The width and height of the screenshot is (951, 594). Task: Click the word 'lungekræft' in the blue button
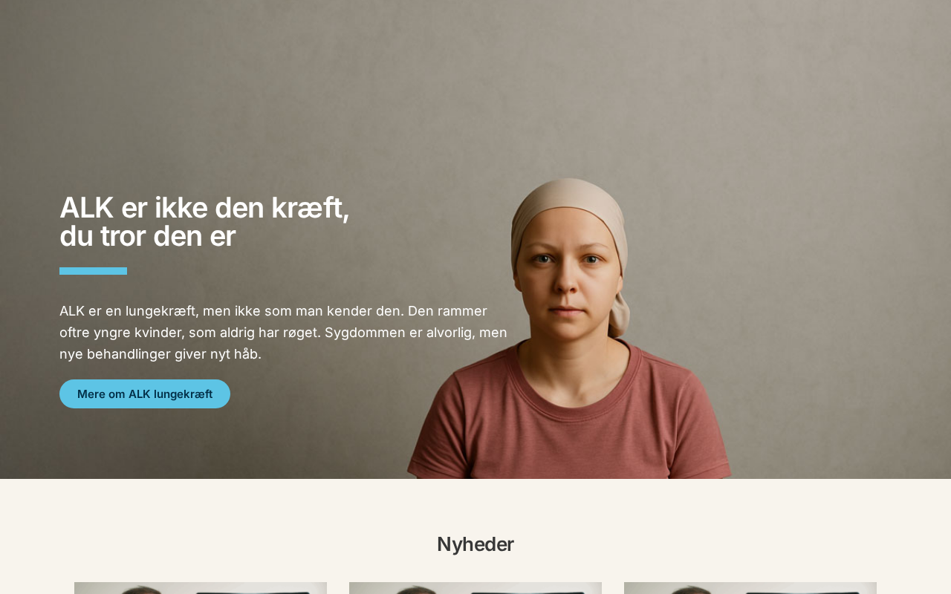coord(184,394)
